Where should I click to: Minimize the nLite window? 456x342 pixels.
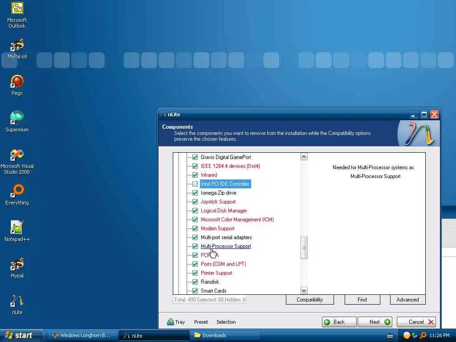(x=413, y=114)
